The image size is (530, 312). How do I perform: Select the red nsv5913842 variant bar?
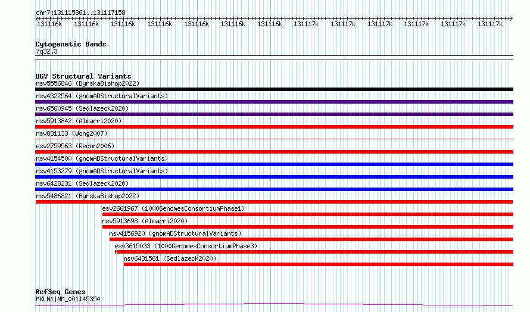point(274,127)
